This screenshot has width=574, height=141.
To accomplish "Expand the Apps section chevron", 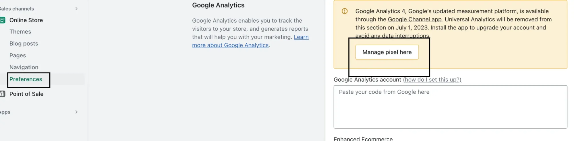I will click(x=76, y=112).
